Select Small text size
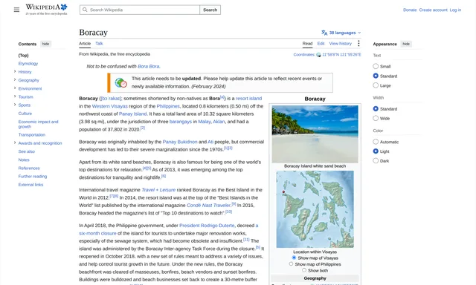The width and height of the screenshot is (476, 285). [376, 66]
